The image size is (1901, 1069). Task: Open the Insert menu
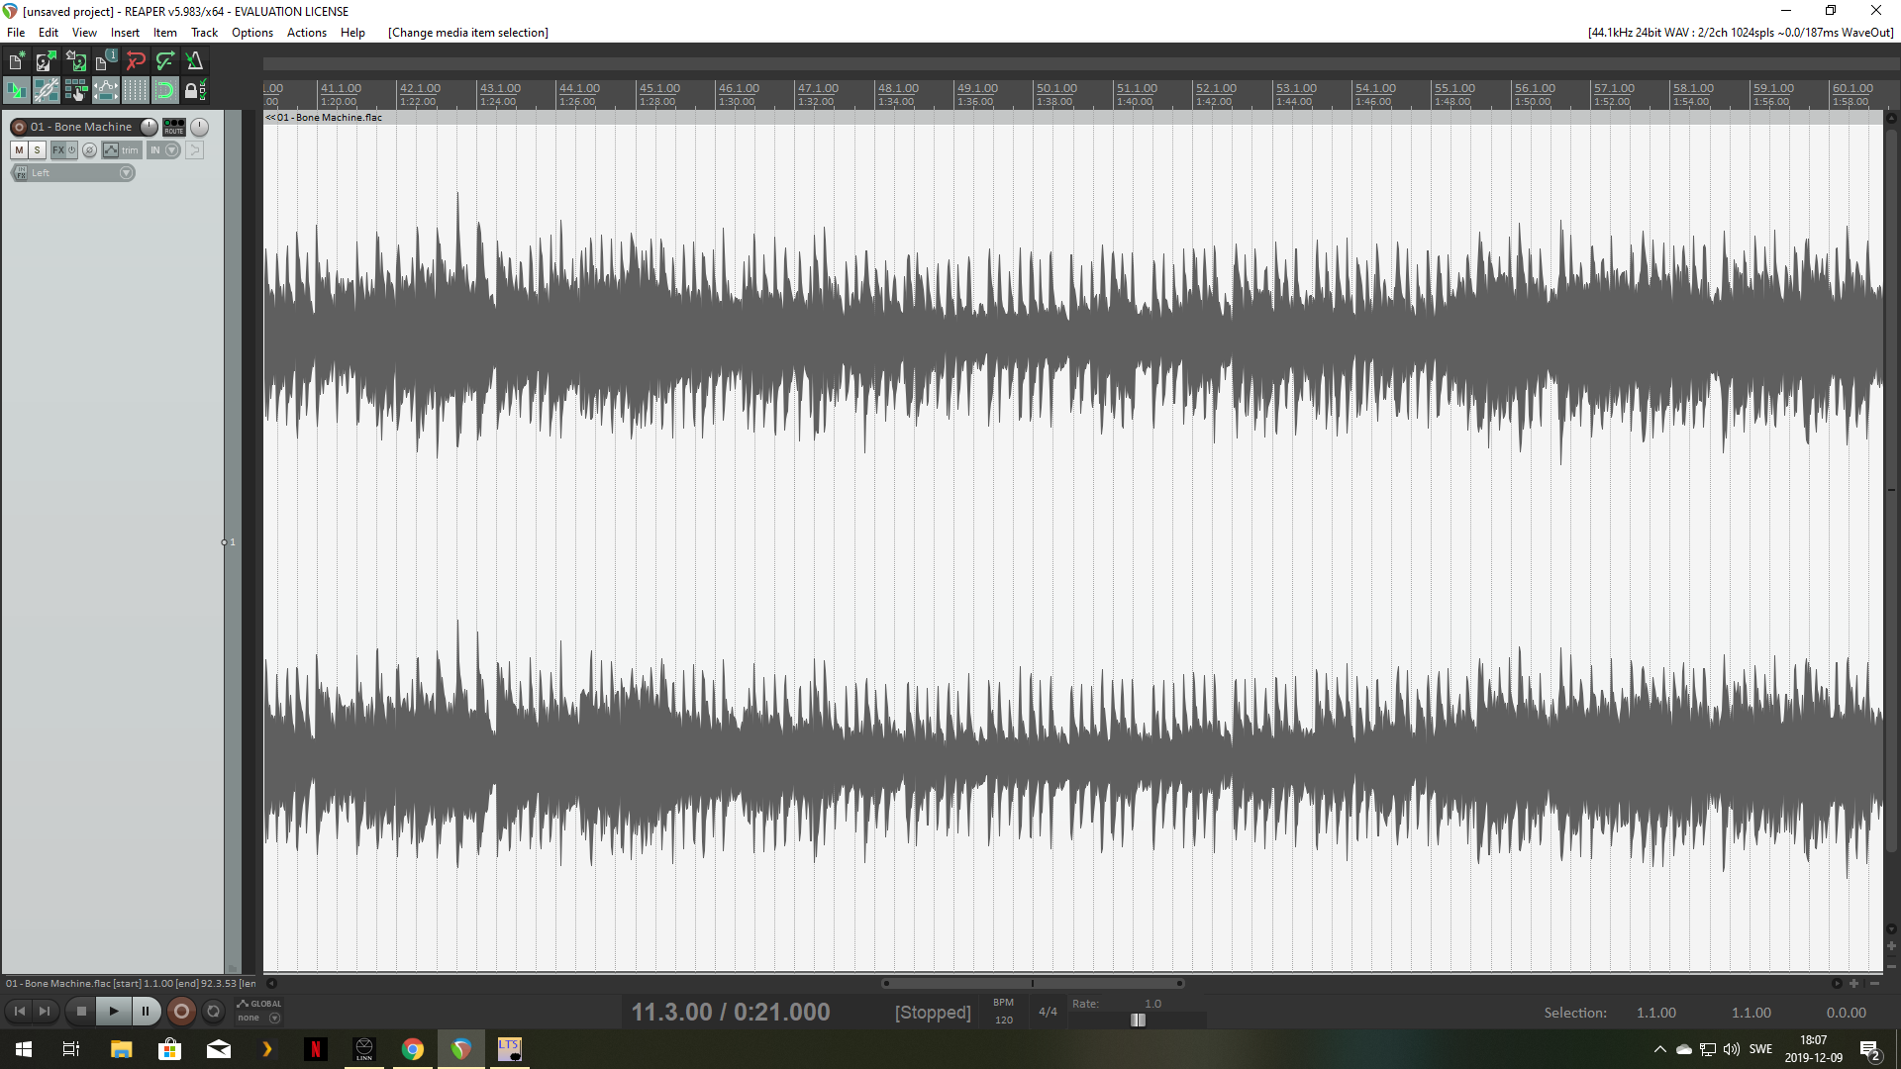[125, 33]
